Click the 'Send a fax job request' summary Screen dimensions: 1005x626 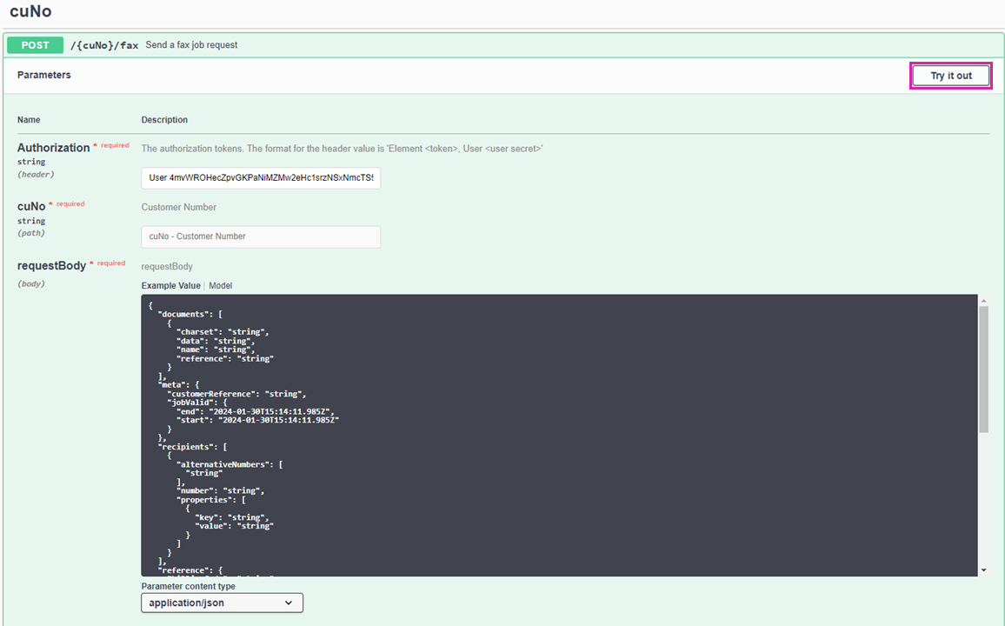tap(191, 45)
